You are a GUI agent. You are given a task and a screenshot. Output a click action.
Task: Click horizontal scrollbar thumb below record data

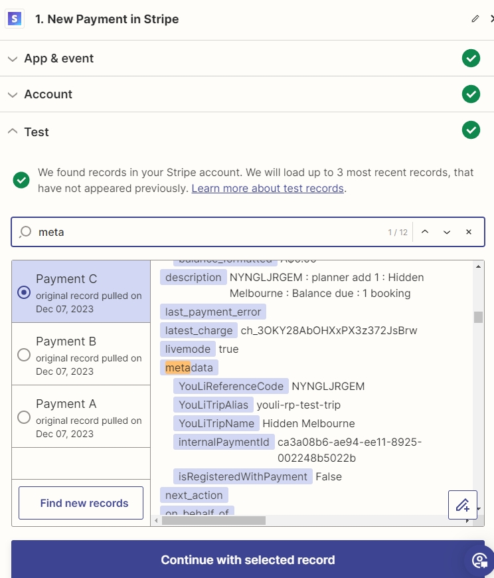click(x=214, y=520)
